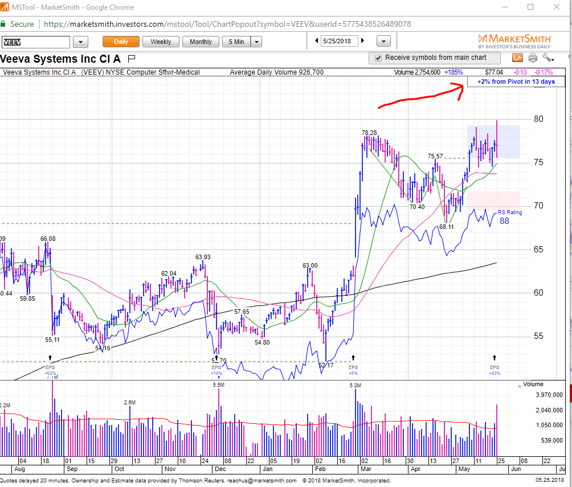The image size is (572, 487).
Task: Maximize the MSTool Chrome window
Action: [530, 7]
